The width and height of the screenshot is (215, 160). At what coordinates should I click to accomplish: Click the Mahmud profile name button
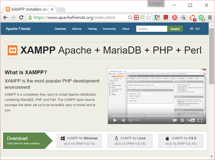pyautogui.click(x=156, y=4)
